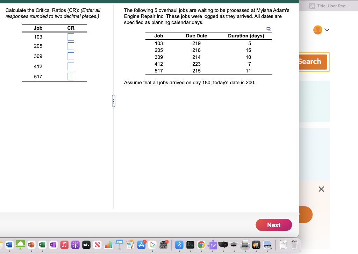Click the Bluetooth icon in the Dock tray
The height and width of the screenshot is (254, 358).
tap(179, 245)
